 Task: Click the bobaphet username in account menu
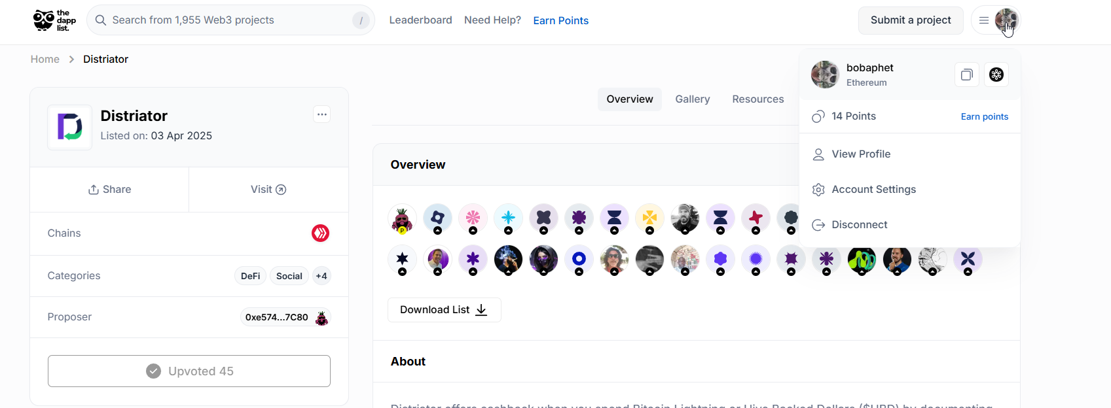(869, 68)
